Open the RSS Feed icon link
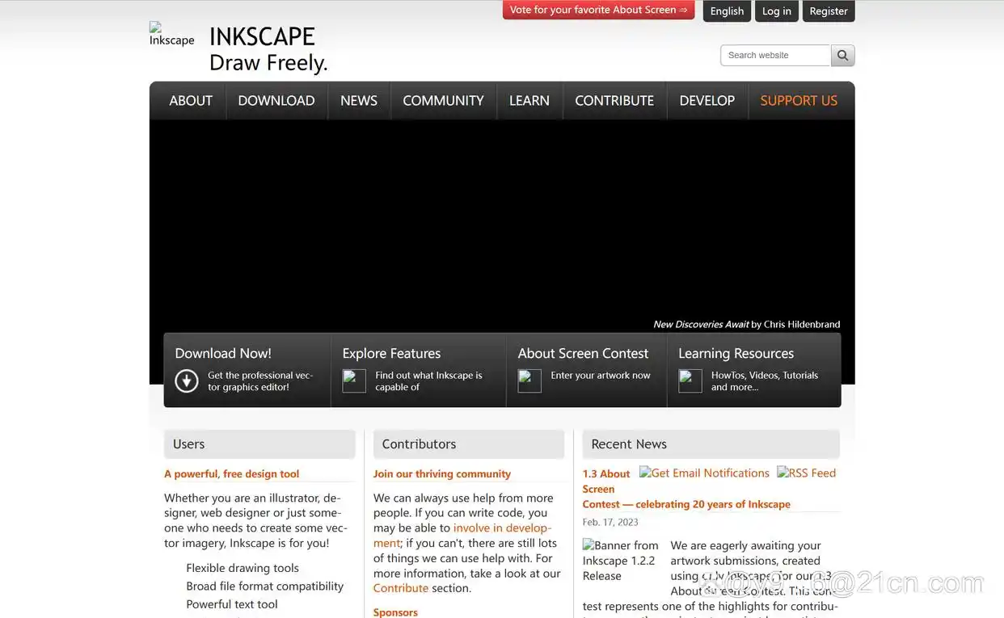 pyautogui.click(x=806, y=473)
